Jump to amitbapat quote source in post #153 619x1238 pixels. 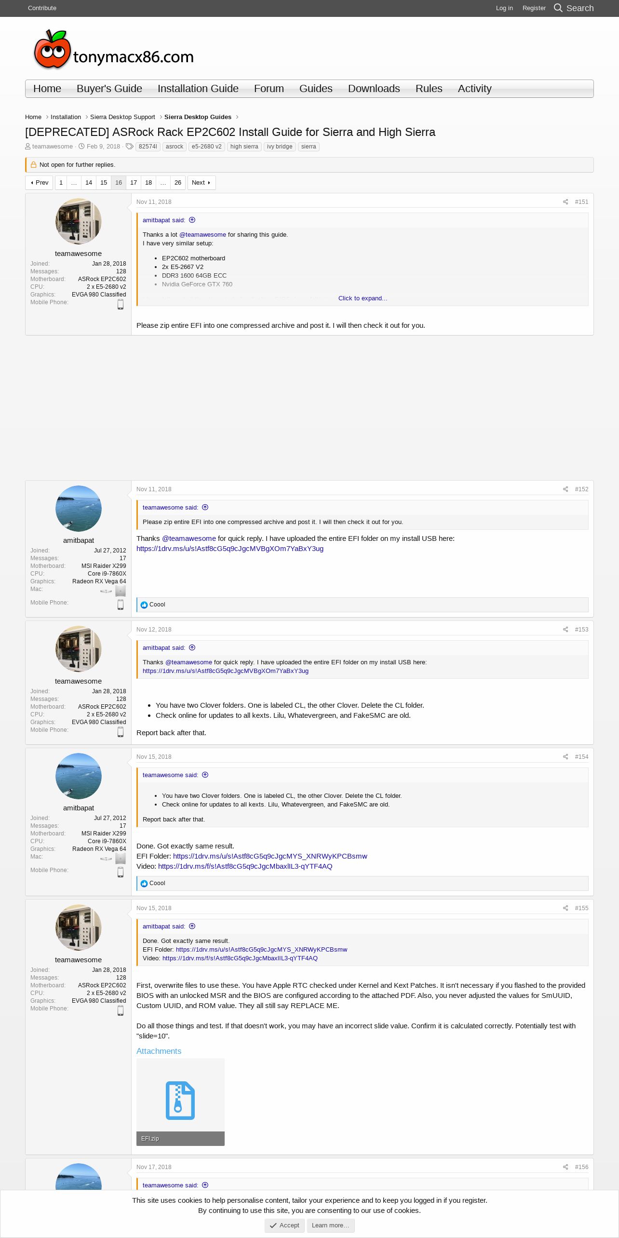click(192, 648)
